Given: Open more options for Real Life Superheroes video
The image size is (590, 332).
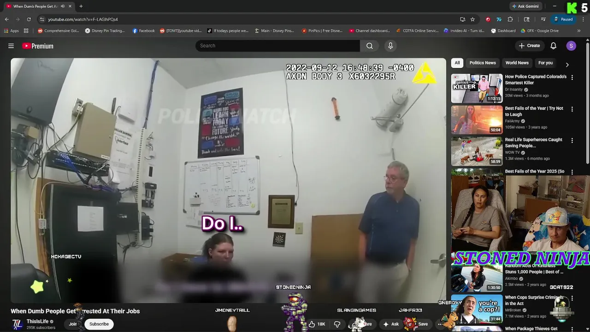Looking at the screenshot, I should click(572, 141).
